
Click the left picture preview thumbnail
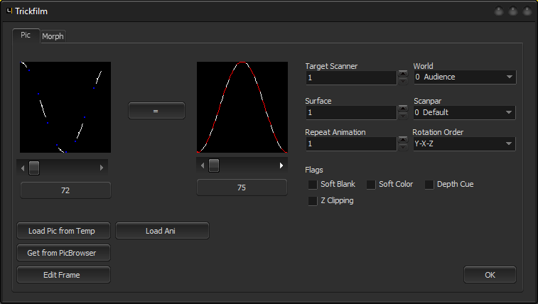click(65, 107)
